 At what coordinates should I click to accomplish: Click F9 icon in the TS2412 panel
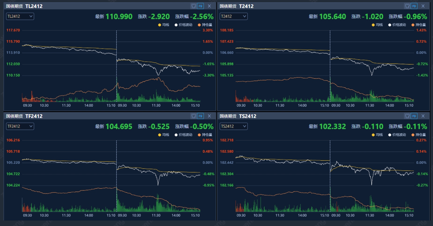pyautogui.click(x=414, y=116)
